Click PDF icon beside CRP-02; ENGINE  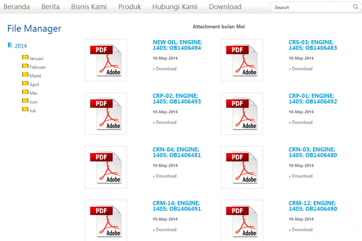tap(106, 113)
